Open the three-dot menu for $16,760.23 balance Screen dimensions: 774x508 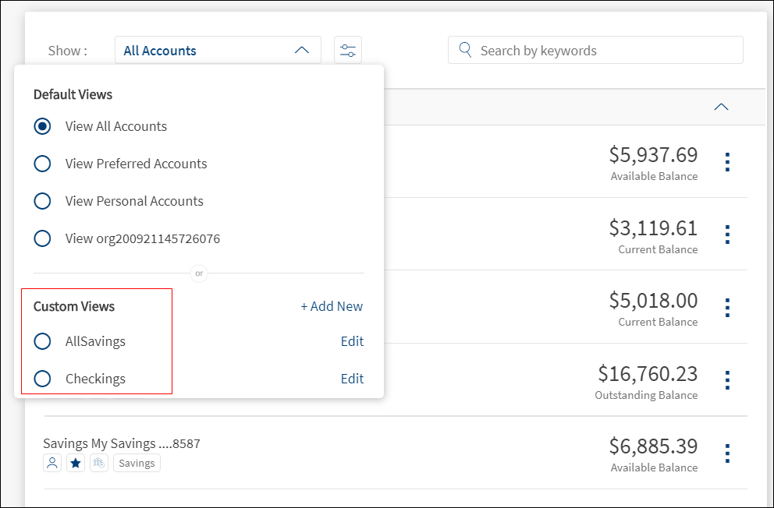point(727,380)
